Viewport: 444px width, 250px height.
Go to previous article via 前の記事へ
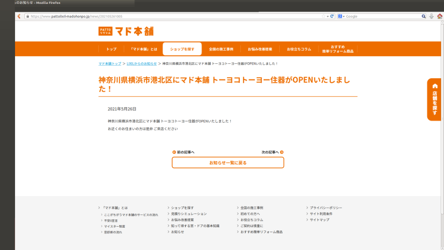pyautogui.click(x=184, y=152)
